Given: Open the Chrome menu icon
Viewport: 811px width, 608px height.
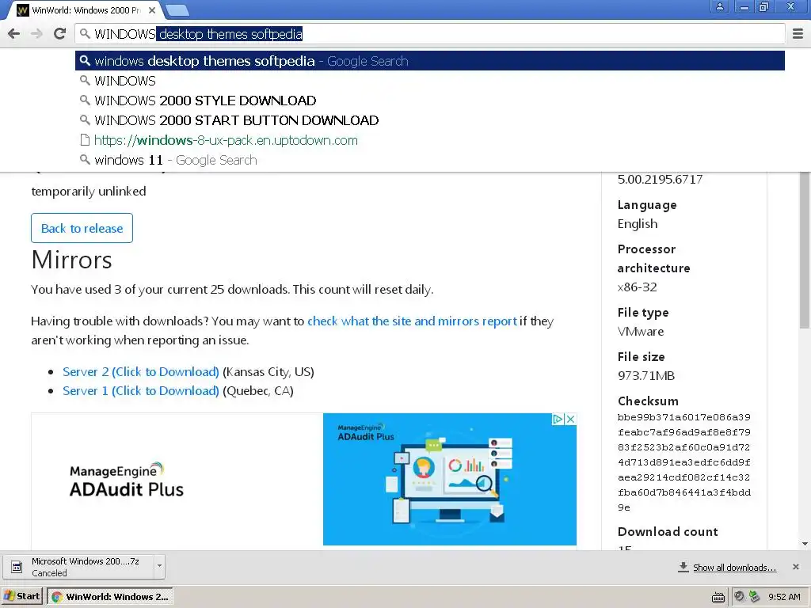Looking at the screenshot, I should pyautogui.click(x=798, y=34).
